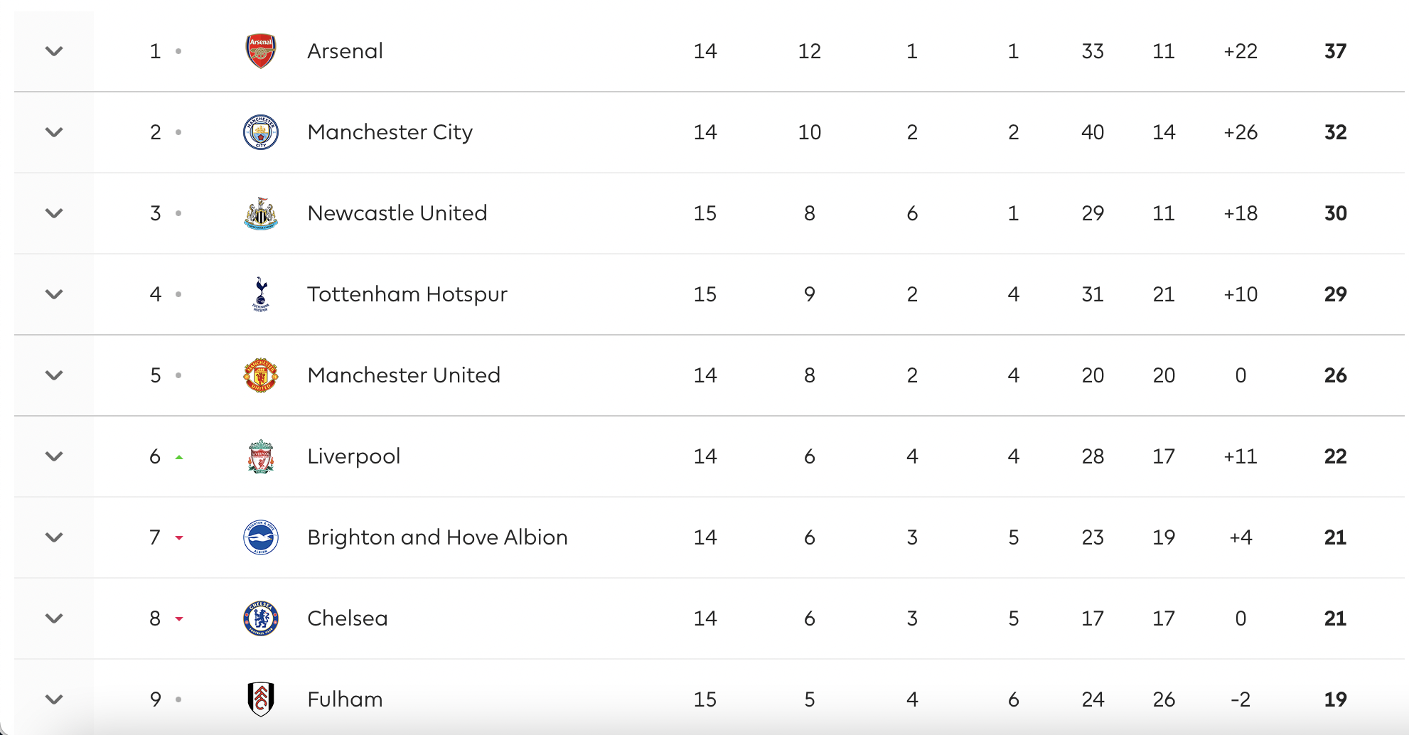The width and height of the screenshot is (1409, 735).
Task: Open the Newcastle United team link
Action: point(397,213)
